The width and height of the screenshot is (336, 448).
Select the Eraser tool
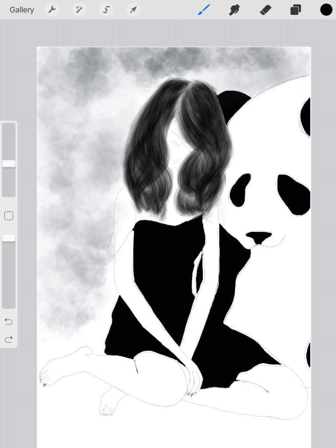pyautogui.click(x=265, y=10)
